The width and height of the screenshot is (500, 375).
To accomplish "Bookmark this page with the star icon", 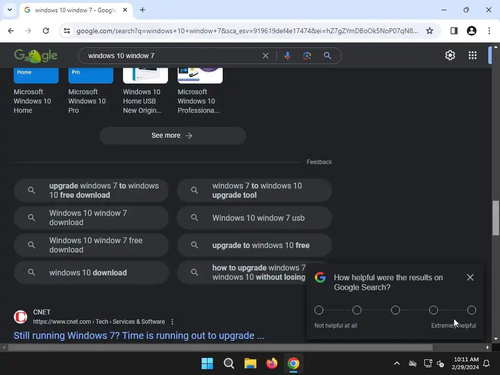I will tap(430, 31).
